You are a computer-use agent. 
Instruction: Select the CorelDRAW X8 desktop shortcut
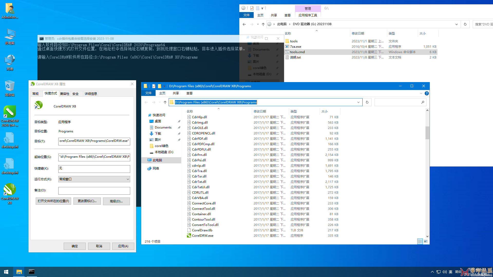[x=10, y=194]
